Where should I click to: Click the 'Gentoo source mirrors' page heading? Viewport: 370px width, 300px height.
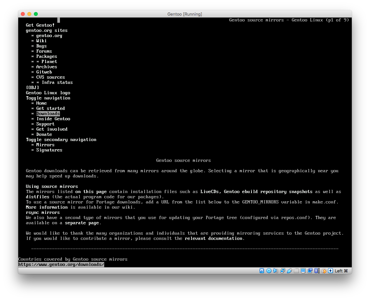pyautogui.click(x=183, y=160)
